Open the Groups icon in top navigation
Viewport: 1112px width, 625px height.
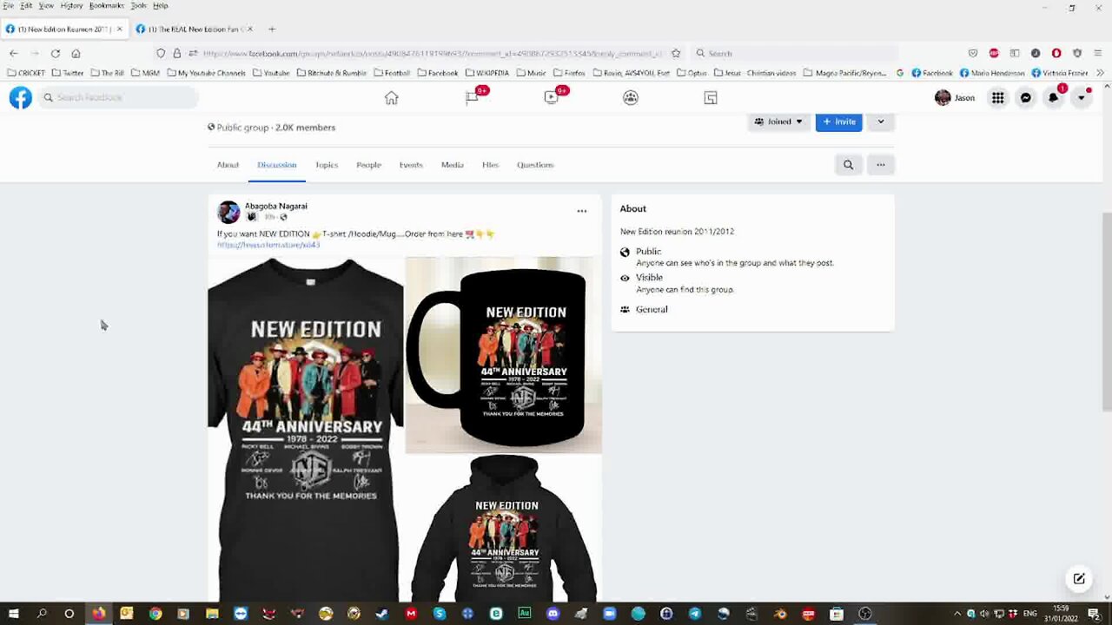click(631, 98)
